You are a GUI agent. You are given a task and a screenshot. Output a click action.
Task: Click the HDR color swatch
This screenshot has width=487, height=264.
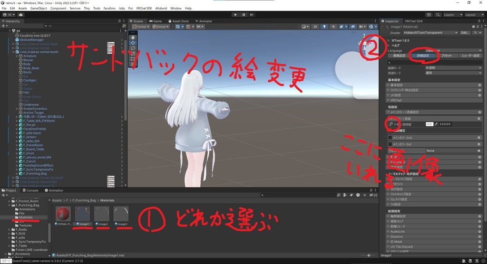click(429, 124)
